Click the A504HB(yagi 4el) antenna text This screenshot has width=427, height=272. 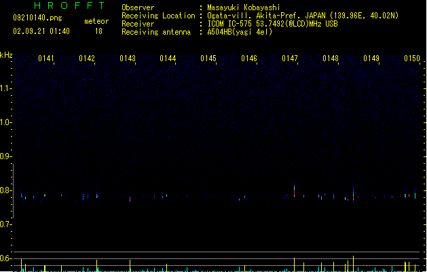coord(240,32)
